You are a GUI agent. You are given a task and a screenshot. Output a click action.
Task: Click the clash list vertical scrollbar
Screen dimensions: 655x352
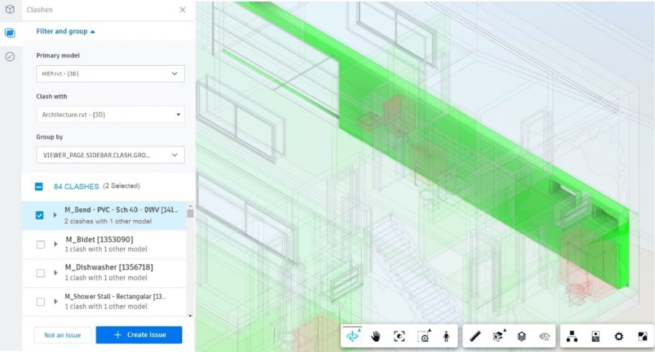pyautogui.click(x=190, y=256)
